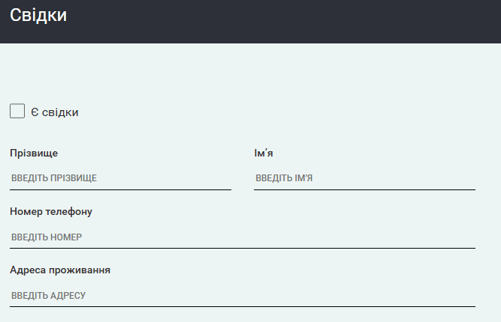
Task: Enable the "Є свідки" checkbox
Action: (17, 111)
